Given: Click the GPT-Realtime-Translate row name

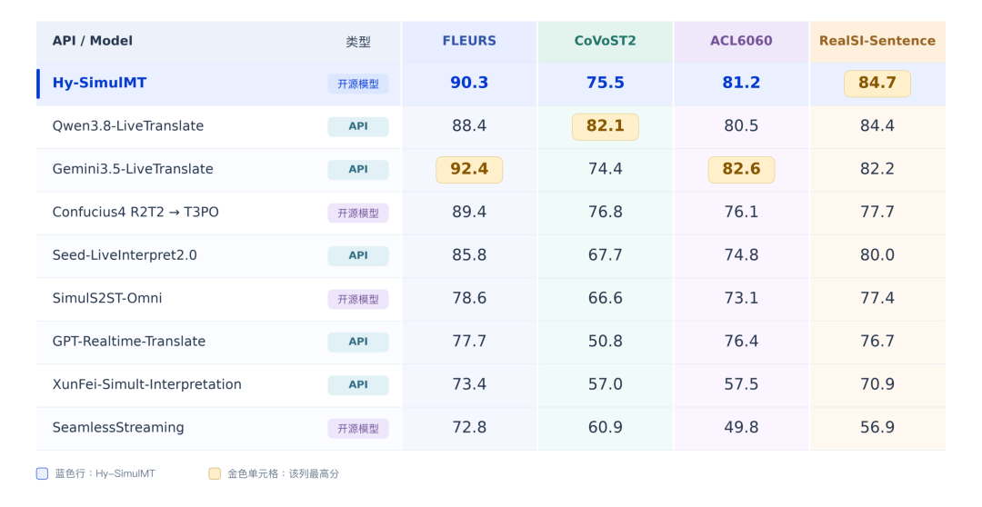Looking at the screenshot, I should click(x=129, y=341).
